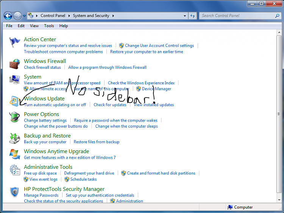Open Free up disk space link
The height and width of the screenshot is (213, 284).
pos(41,173)
